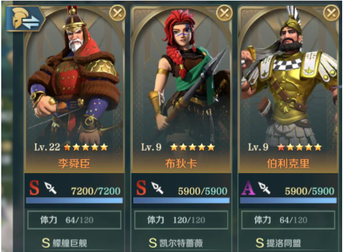Click the S rank badge of 李舜臣
344x252 pixels.
[x=35, y=188]
